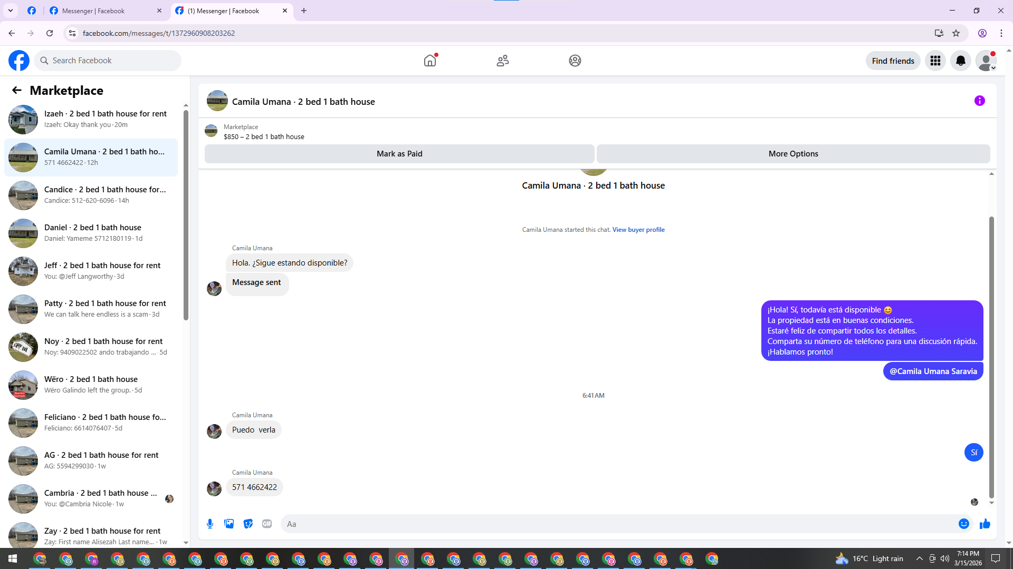The image size is (1013, 569).
Task: Show hidden system tray icons
Action: [919, 558]
